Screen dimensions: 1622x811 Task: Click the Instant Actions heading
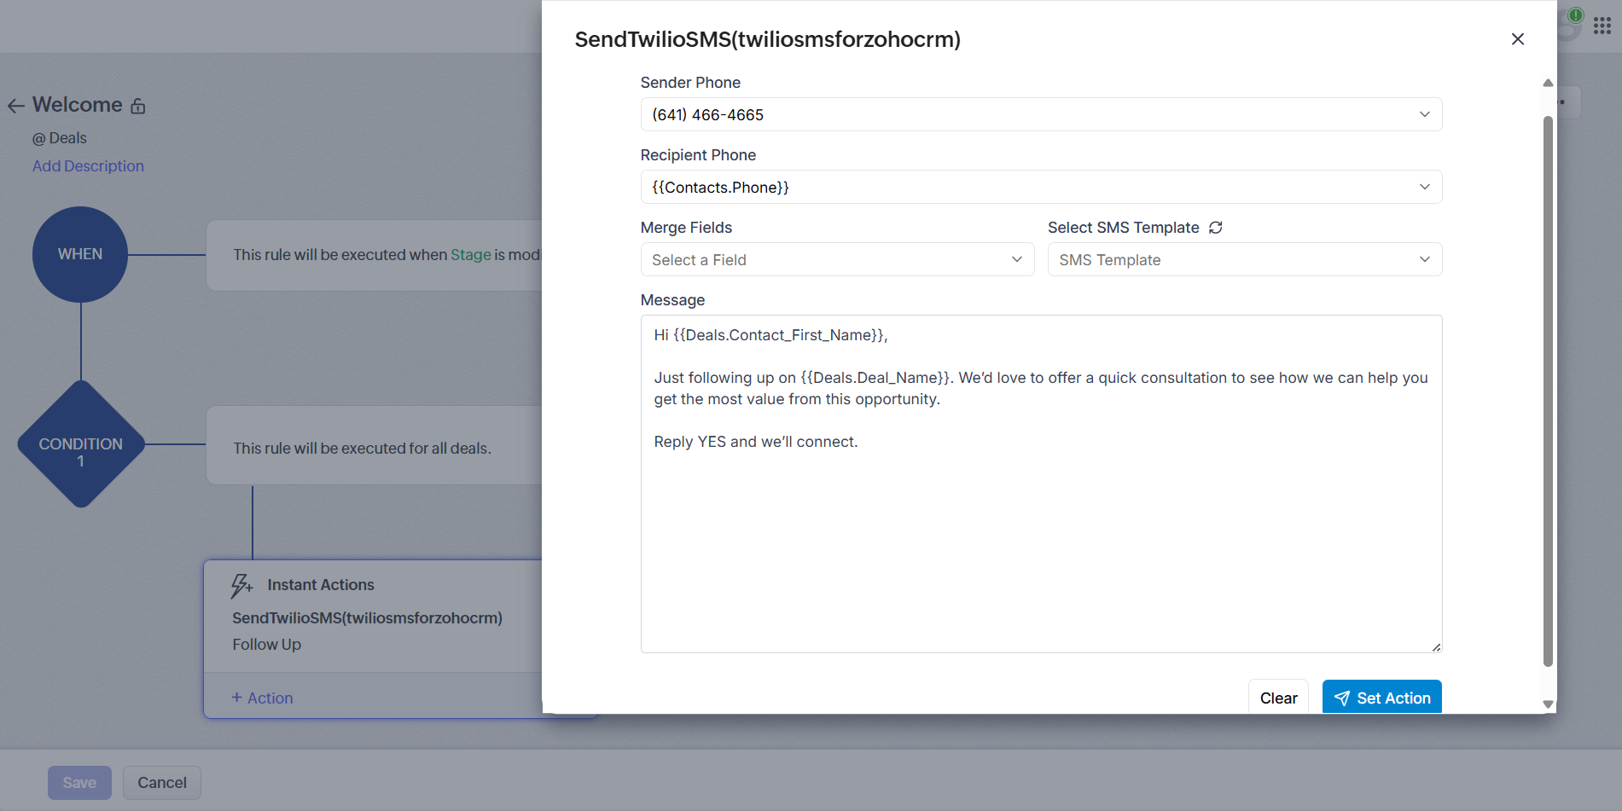[x=321, y=585]
